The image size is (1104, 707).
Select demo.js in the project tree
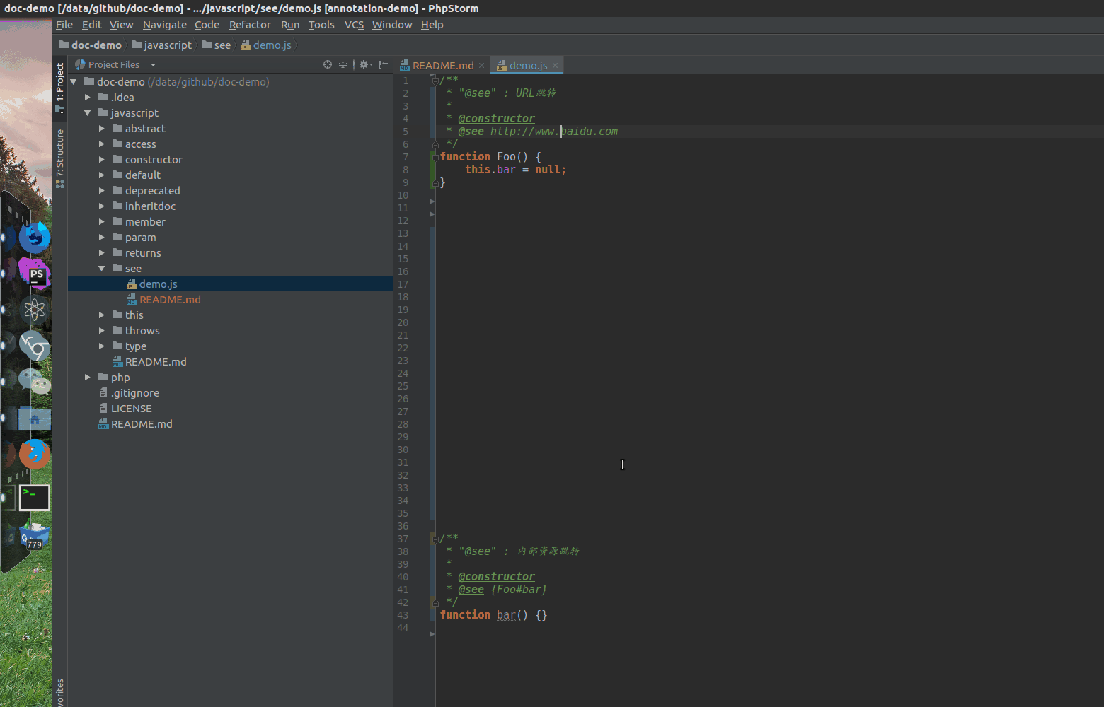tap(230, 284)
